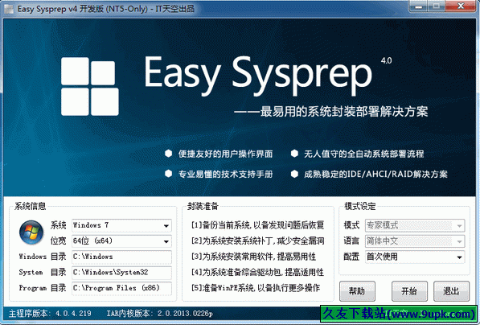The height and width of the screenshot is (325, 480).
Task: Minimize the Easy Sysprep window
Action: [418, 6]
